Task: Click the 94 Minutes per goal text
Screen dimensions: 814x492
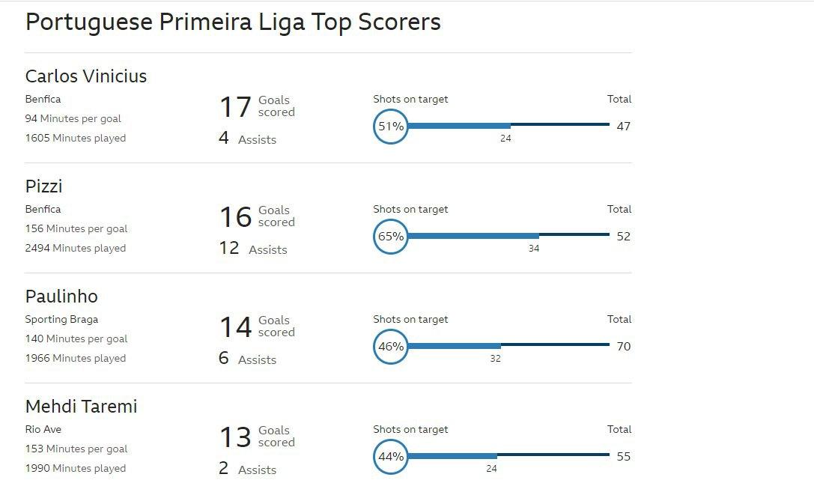Action: pyautogui.click(x=73, y=119)
